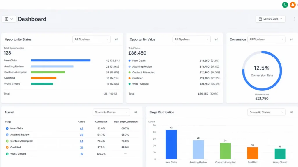Click the Contact Attempted column in Stage Distribution
This screenshot has height=167, width=298.
coord(226,151)
